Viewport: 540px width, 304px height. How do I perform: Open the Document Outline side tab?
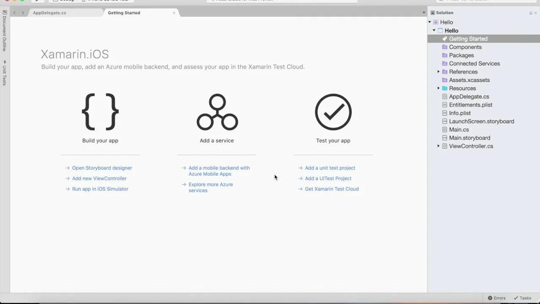point(5,30)
